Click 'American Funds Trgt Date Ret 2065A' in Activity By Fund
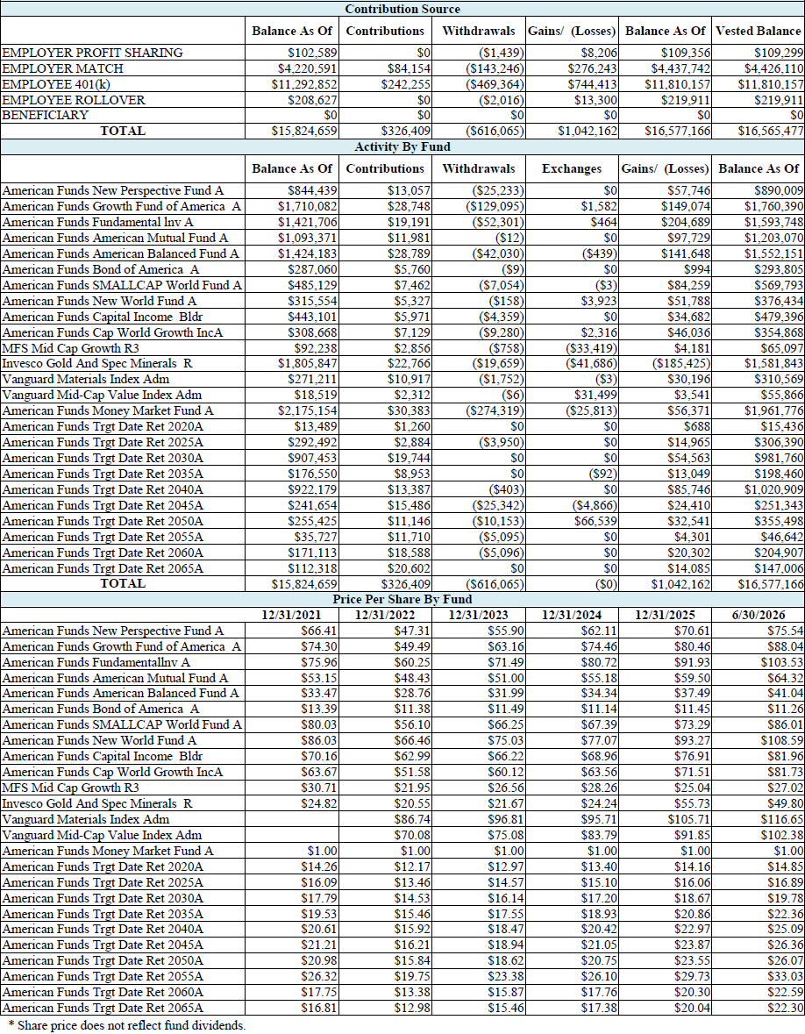Image resolution: width=805 pixels, height=1034 pixels. coord(103,568)
